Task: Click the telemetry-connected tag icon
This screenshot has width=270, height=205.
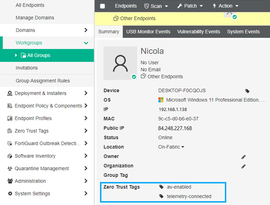Action: click(161, 196)
